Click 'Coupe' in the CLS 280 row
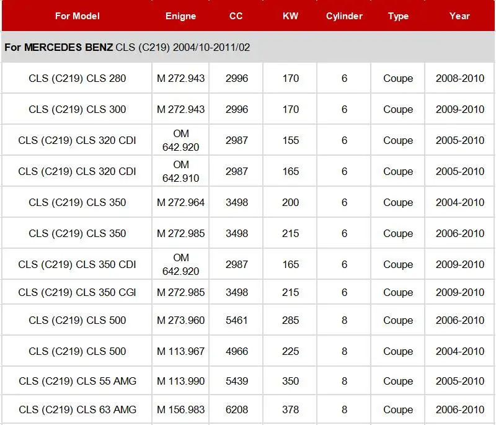 pyautogui.click(x=398, y=78)
